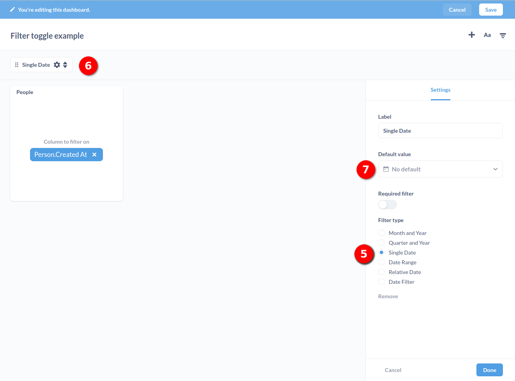Open the add filter icon
The image size is (515, 381).
[x=503, y=36]
